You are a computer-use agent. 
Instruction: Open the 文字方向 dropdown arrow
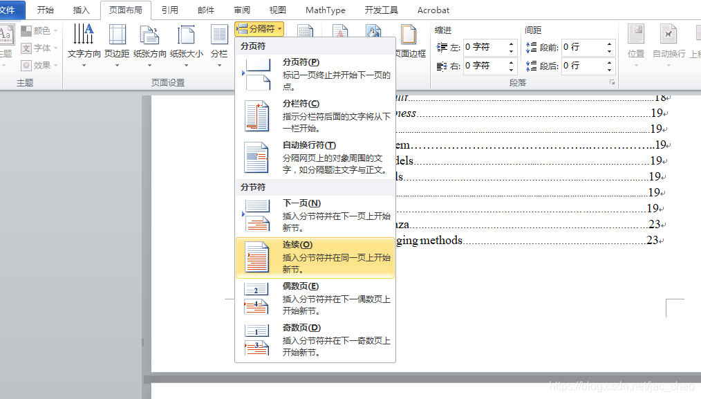(x=84, y=66)
